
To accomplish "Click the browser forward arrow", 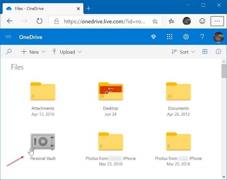I will click(25, 21).
